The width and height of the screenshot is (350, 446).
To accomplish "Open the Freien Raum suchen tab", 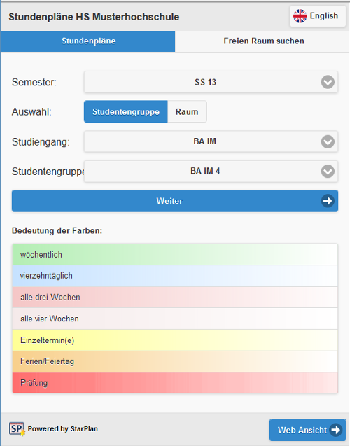I will coord(262,41).
